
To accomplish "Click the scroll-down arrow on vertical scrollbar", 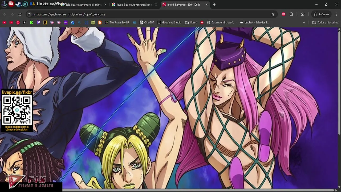I will [339, 187].
